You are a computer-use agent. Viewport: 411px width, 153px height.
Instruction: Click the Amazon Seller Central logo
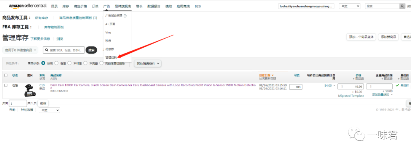pos(27,6)
